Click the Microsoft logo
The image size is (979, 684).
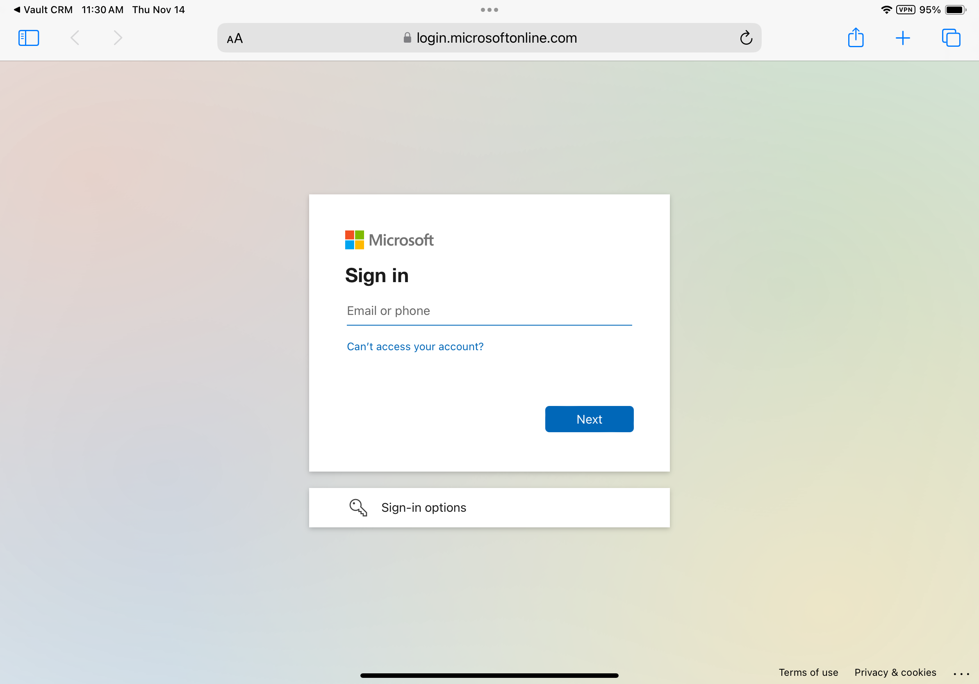389,240
